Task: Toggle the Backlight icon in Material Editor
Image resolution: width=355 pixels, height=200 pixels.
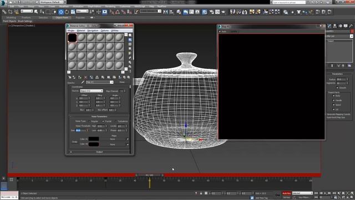Action: [x=130, y=39]
